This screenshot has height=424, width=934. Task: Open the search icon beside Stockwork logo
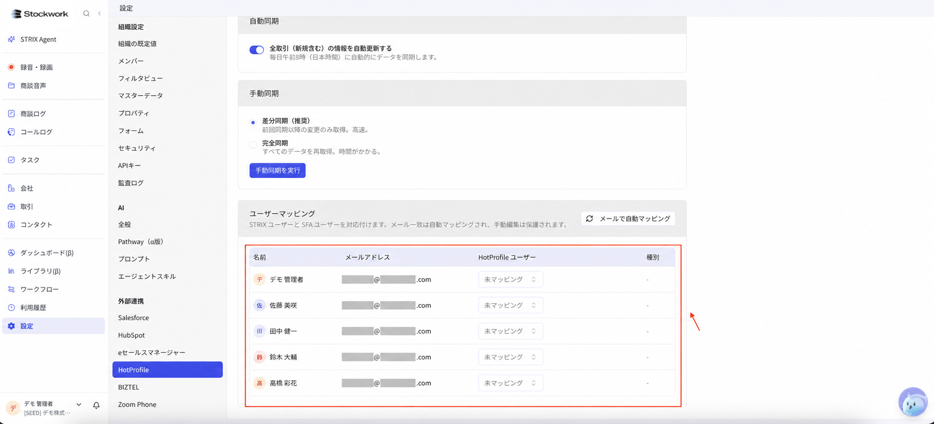(86, 14)
